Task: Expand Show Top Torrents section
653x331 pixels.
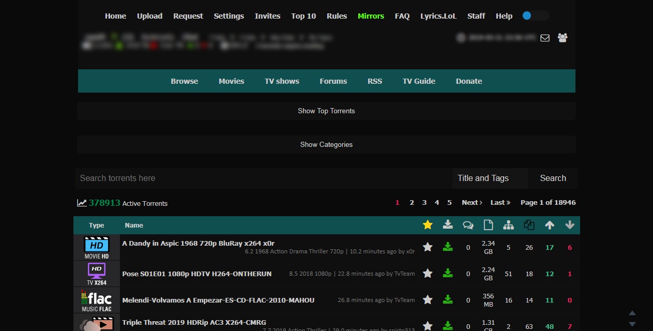Action: [x=326, y=111]
